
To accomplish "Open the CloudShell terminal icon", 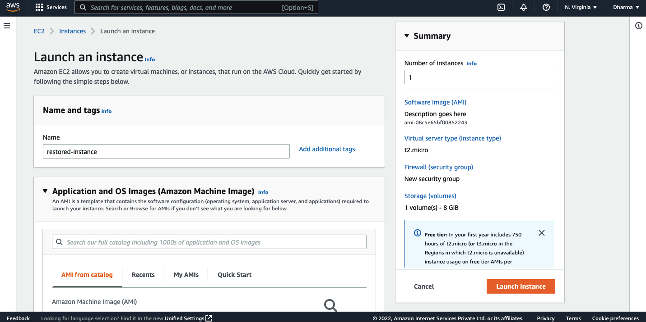I will coord(501,7).
